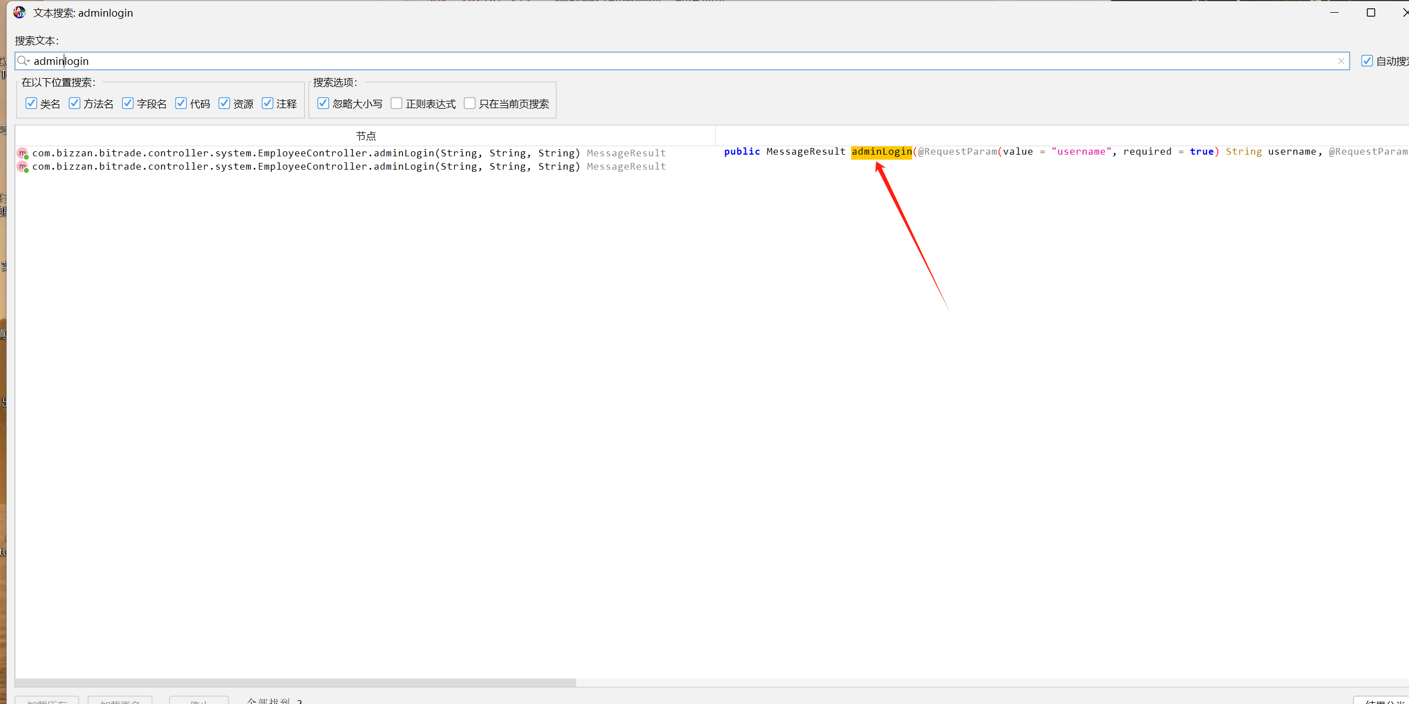This screenshot has height=704, width=1409.
Task: Disable the 字段名 checkbox
Action: click(x=128, y=103)
